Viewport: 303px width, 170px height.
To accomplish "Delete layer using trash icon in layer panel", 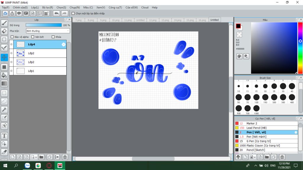I will tap(65, 157).
